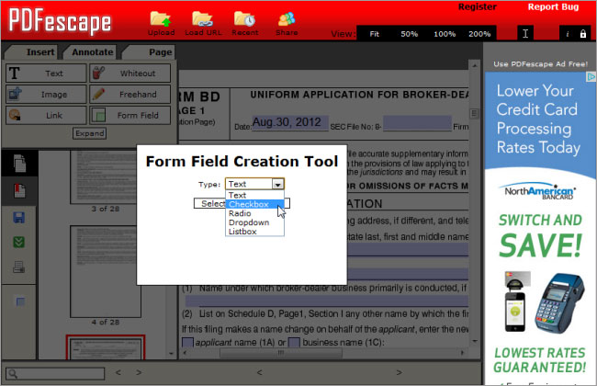Click the SEC File No input field
The width and height of the screenshot is (597, 386).
(417, 123)
